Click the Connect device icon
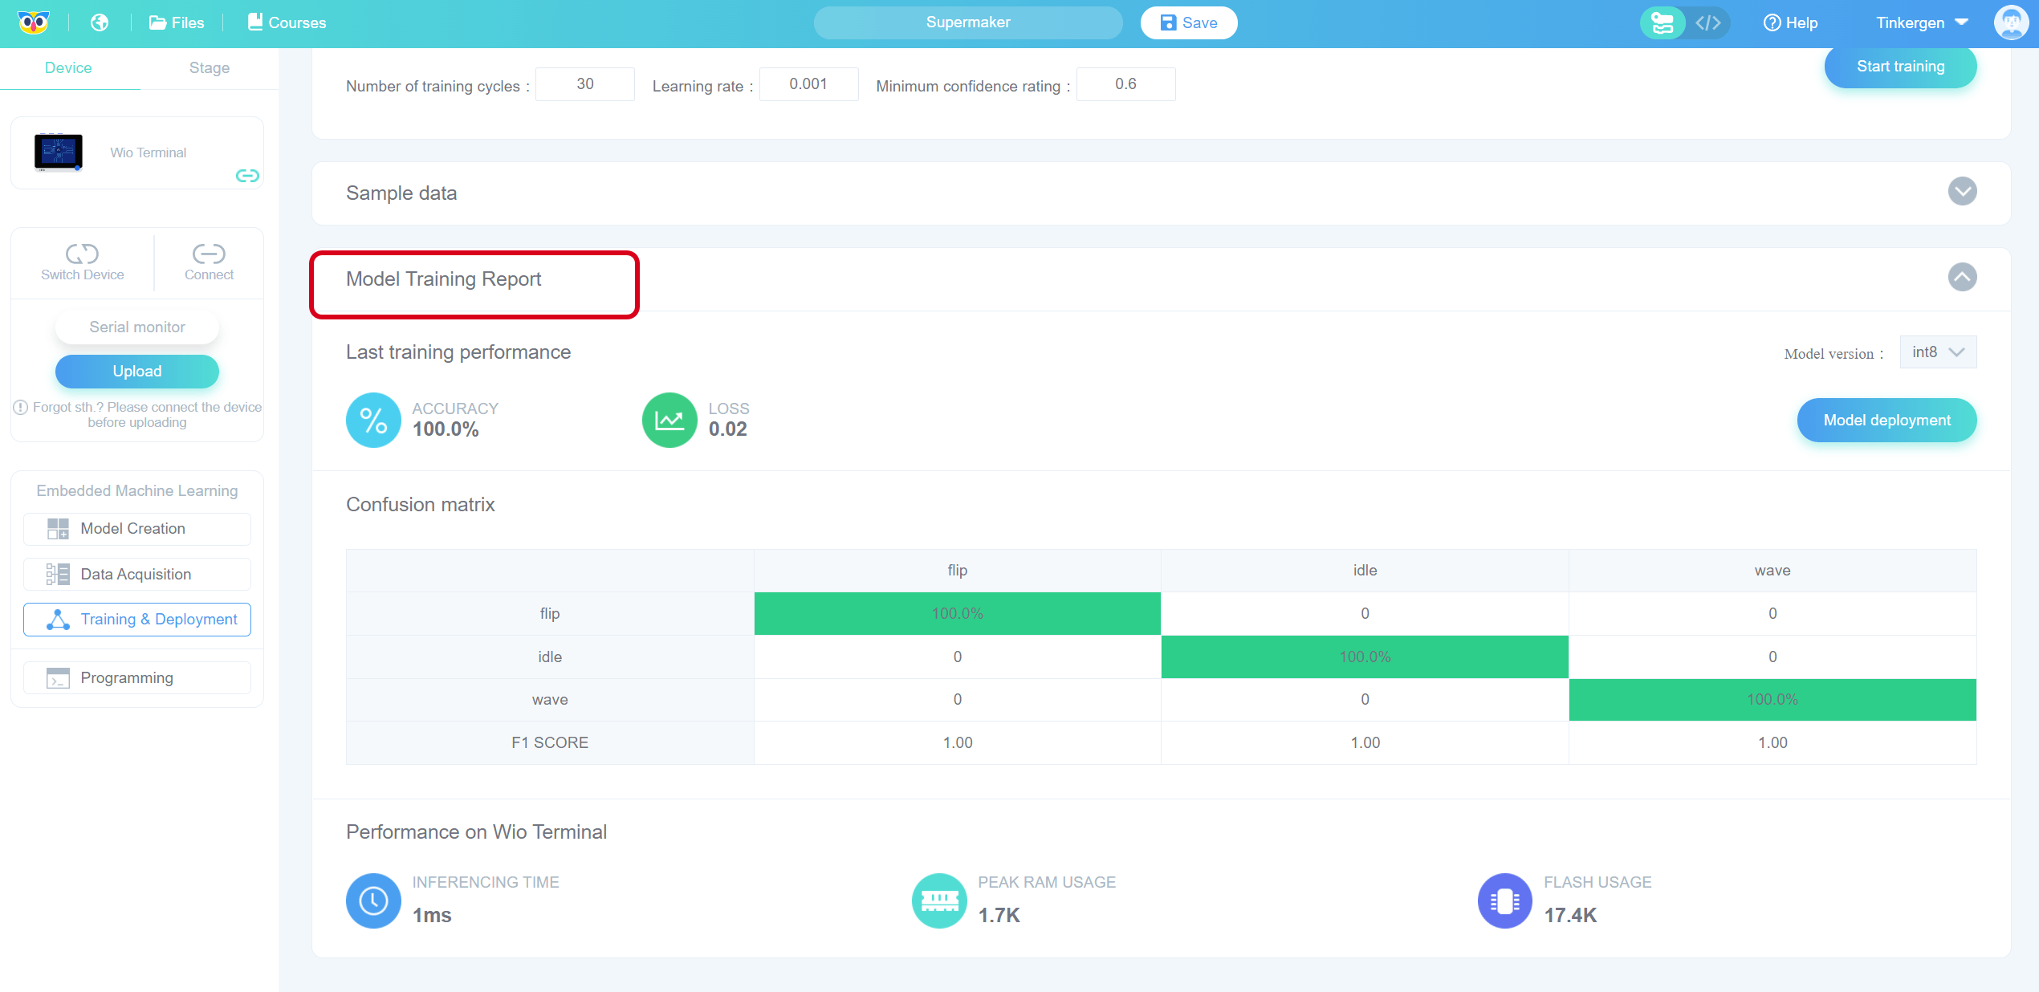This screenshot has width=2039, height=992. pos(209,254)
